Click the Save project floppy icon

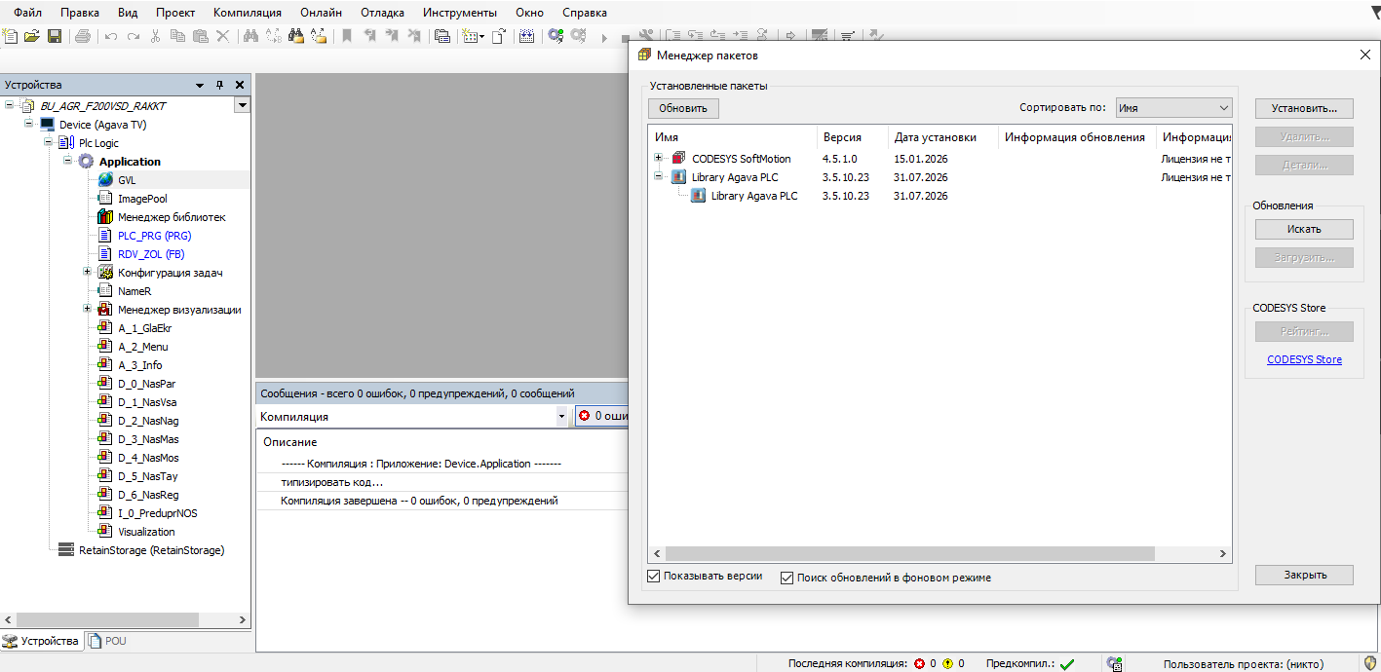55,36
